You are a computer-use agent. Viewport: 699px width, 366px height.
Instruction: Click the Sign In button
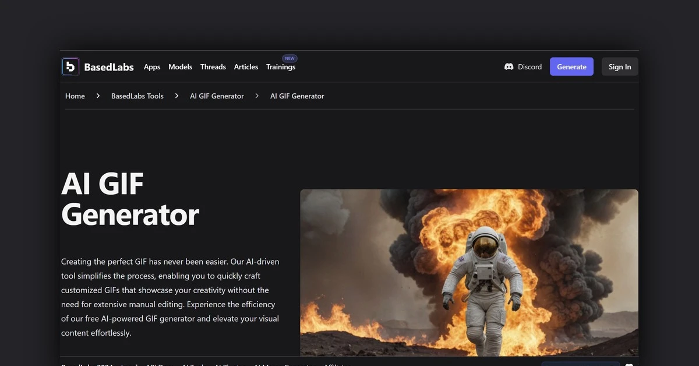click(x=619, y=66)
